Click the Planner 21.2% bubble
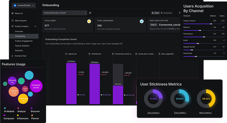 [14, 92]
